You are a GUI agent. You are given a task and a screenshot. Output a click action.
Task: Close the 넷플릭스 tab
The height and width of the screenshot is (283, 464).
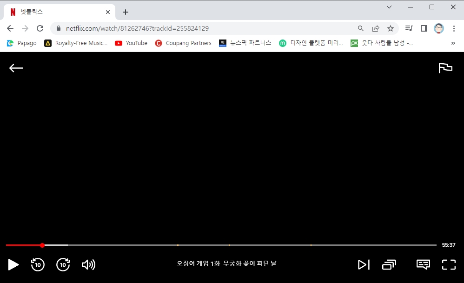[x=108, y=12]
